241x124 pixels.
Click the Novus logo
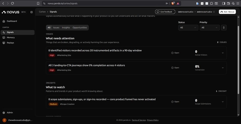[10, 12]
